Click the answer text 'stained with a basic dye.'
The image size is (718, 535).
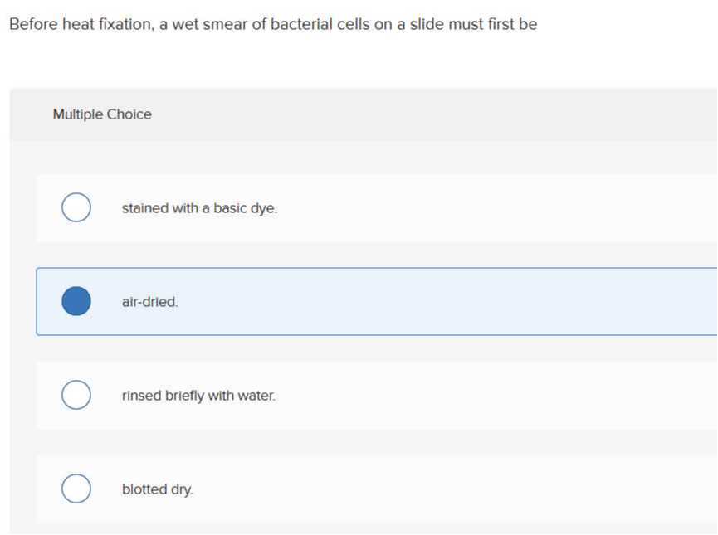point(199,207)
